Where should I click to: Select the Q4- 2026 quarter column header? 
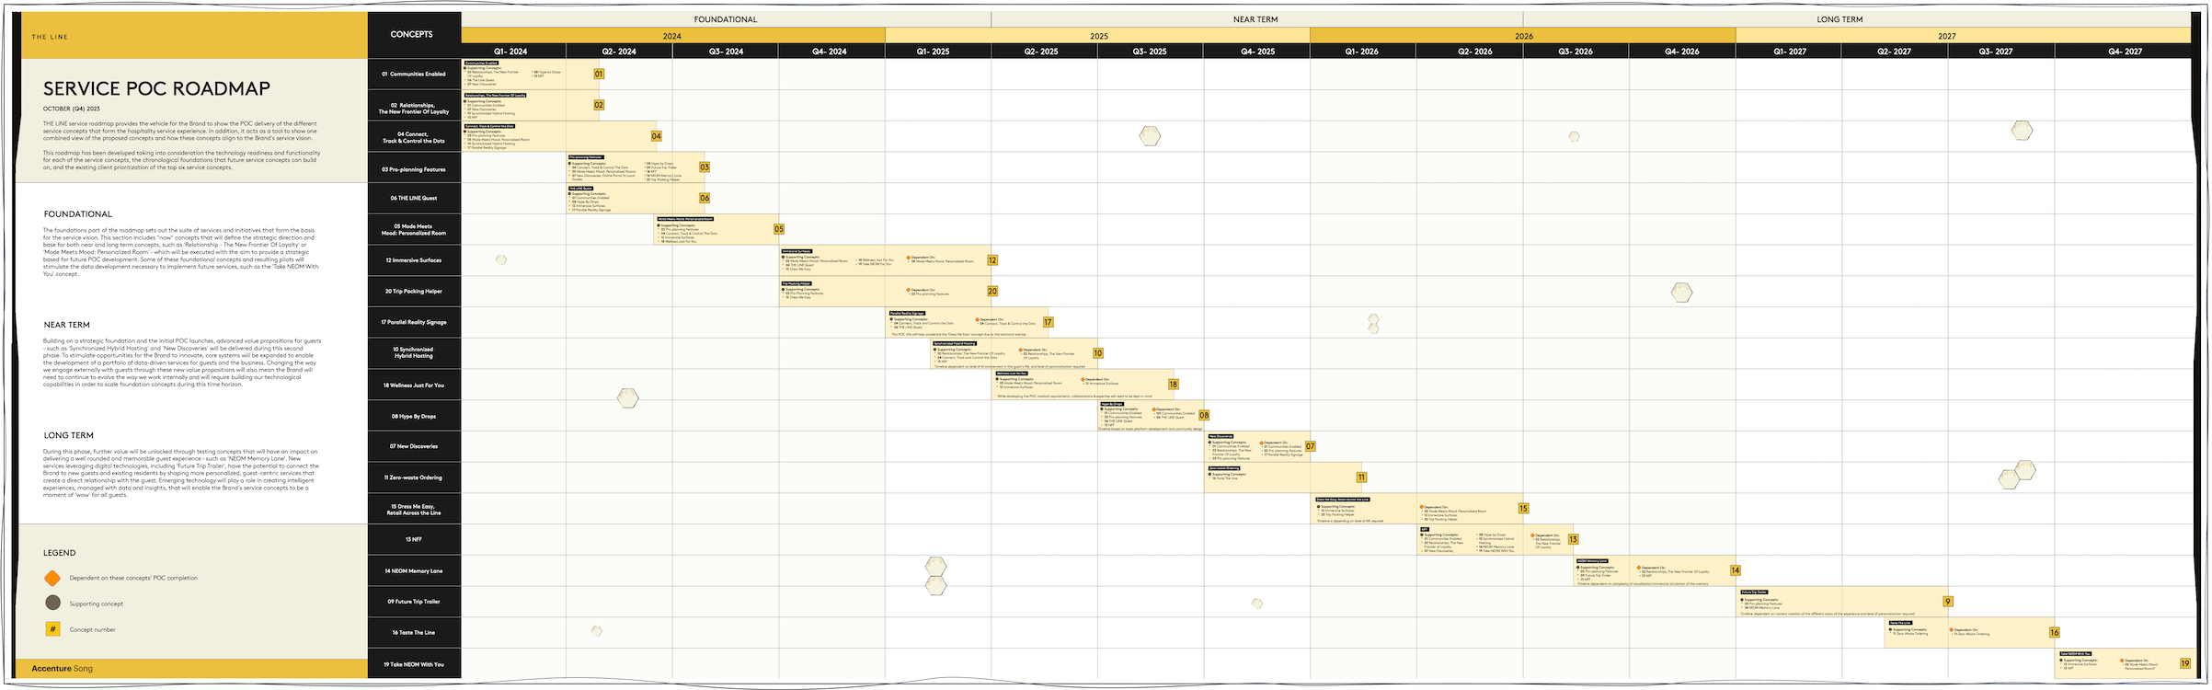pos(1681,52)
